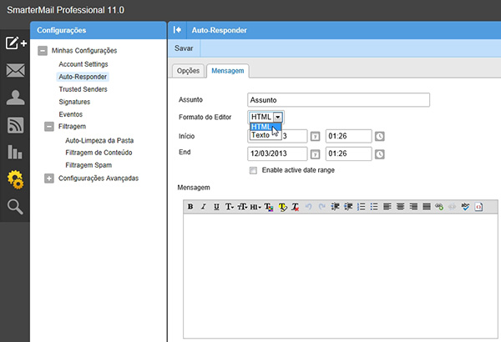Image resolution: width=501 pixels, height=342 pixels.
Task: Expand Configuurações Avançadas tree node
Action: (x=49, y=179)
